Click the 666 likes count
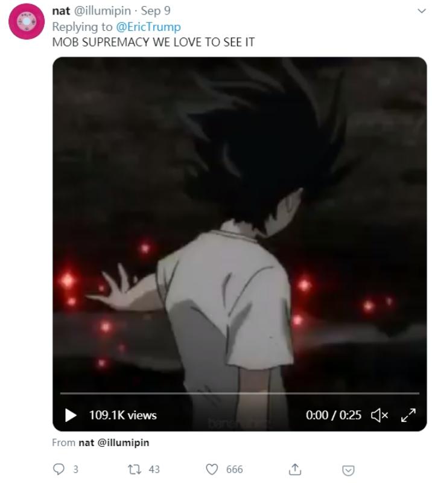The width and height of the screenshot is (432, 483). point(234,469)
